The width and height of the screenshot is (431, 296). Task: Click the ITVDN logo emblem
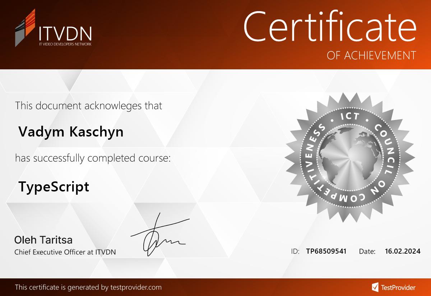(25, 28)
